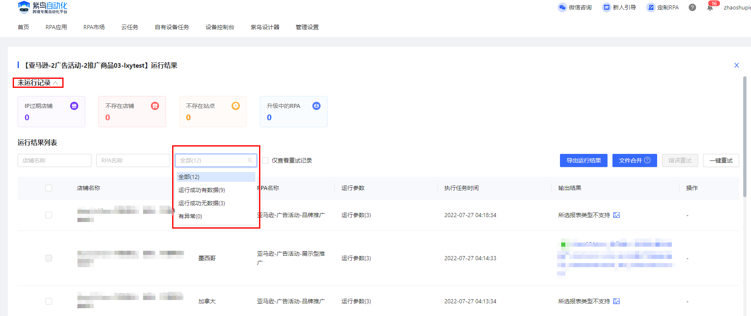Select 全部(12) in the dropdown list
This screenshot has height=316, width=751.
click(x=216, y=177)
